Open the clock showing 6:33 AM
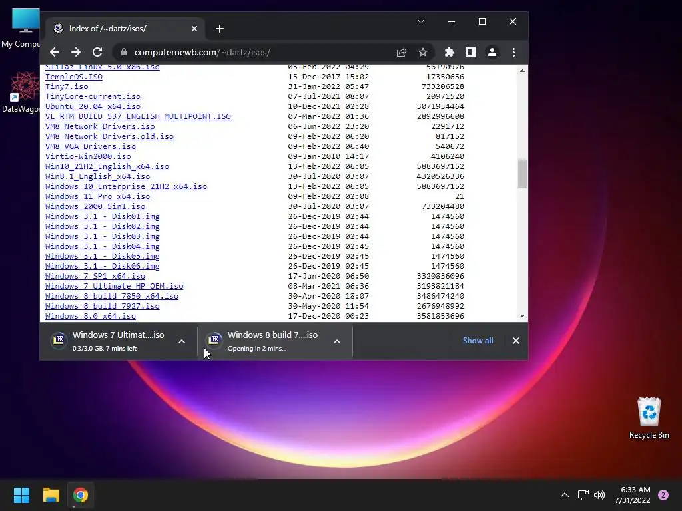682x511 pixels. point(633,495)
